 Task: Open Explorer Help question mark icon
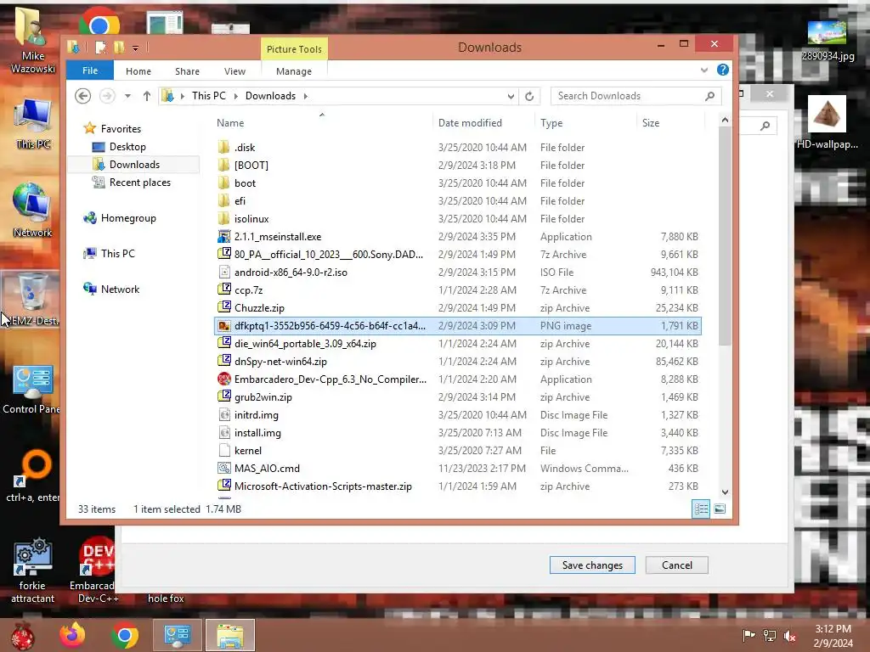pos(722,70)
